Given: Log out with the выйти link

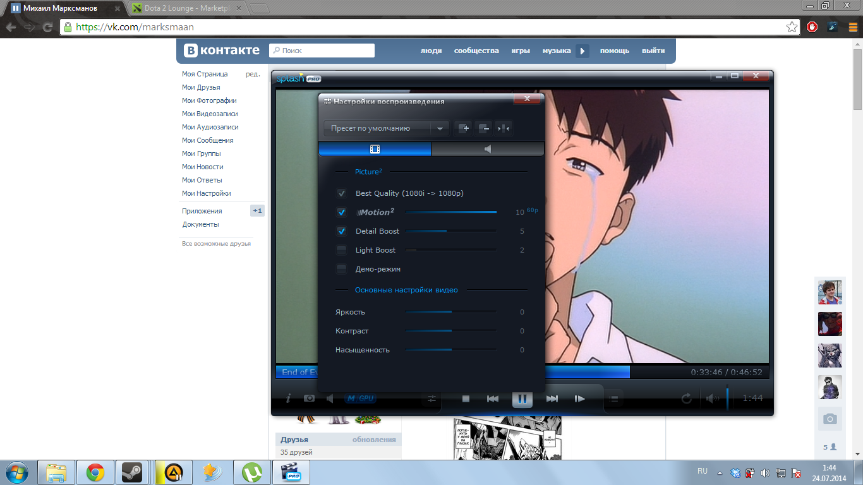Looking at the screenshot, I should point(653,51).
